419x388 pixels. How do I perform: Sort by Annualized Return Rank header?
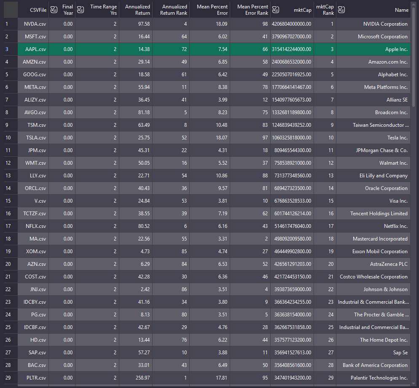tap(175, 10)
